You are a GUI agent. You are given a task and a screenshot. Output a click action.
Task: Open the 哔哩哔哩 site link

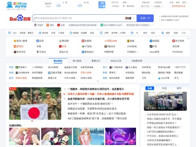pos(109,52)
